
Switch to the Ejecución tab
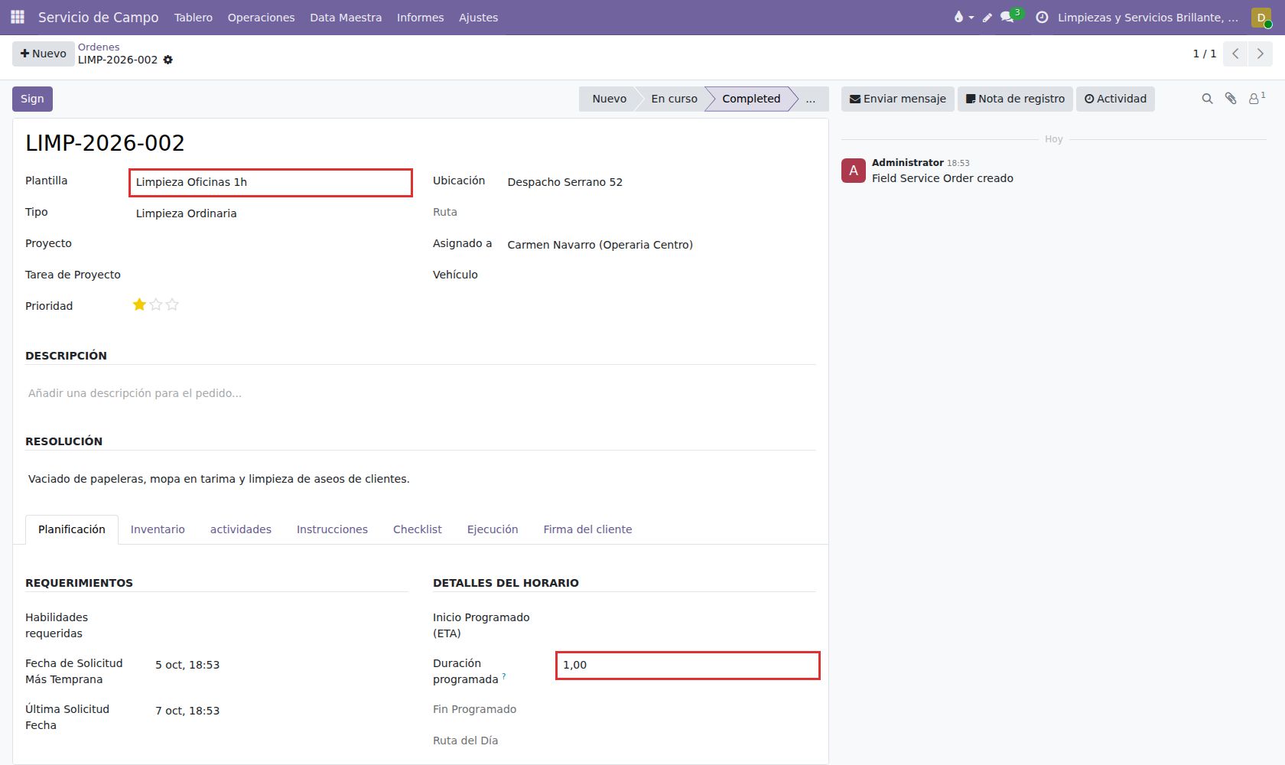coord(493,529)
